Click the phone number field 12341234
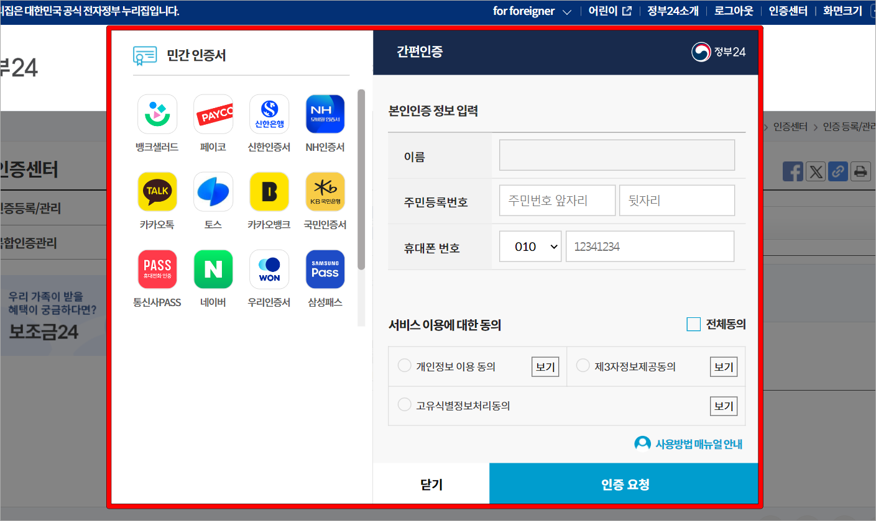Screen dimensions: 876x521 click(650, 247)
